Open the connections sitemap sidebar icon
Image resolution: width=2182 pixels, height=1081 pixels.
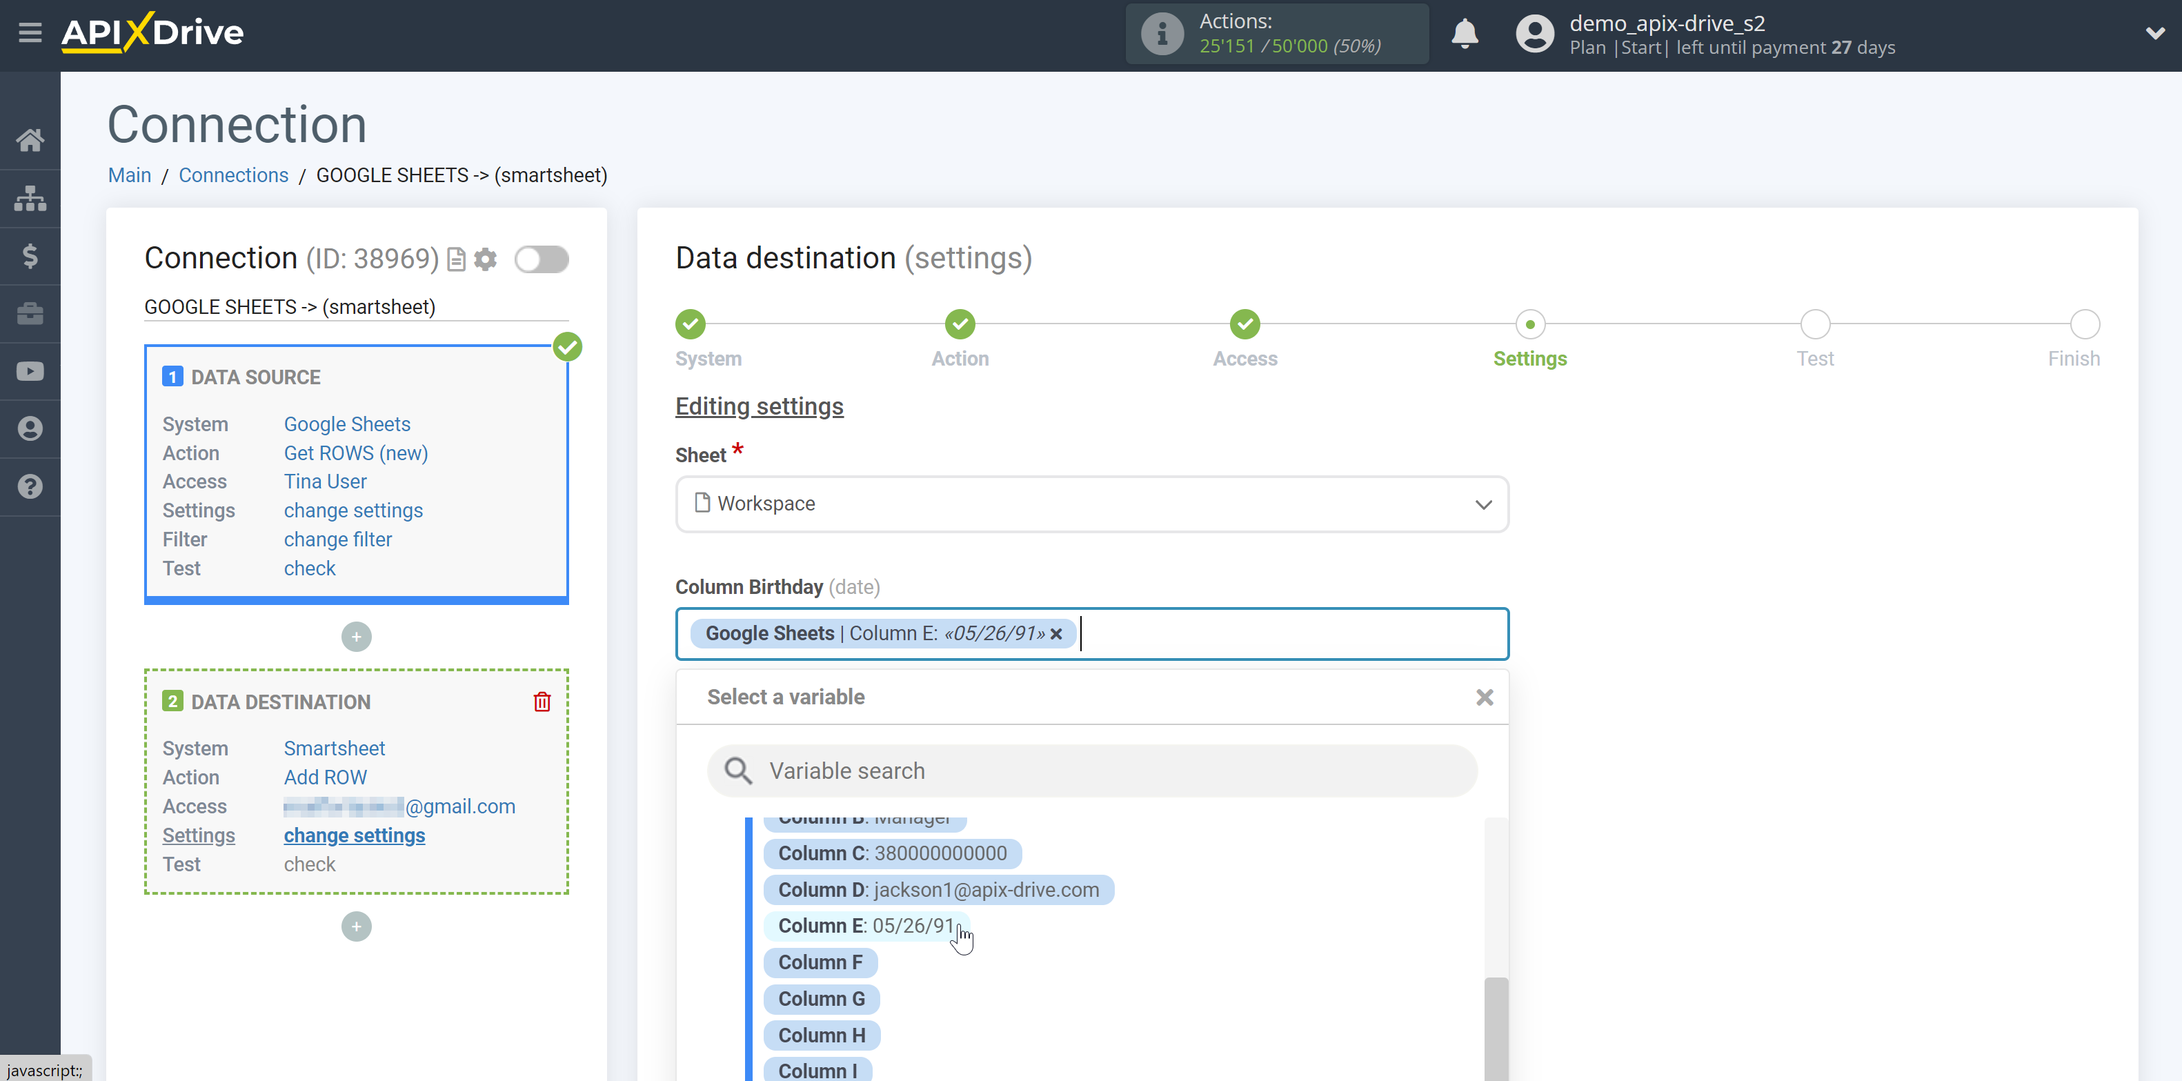click(30, 198)
